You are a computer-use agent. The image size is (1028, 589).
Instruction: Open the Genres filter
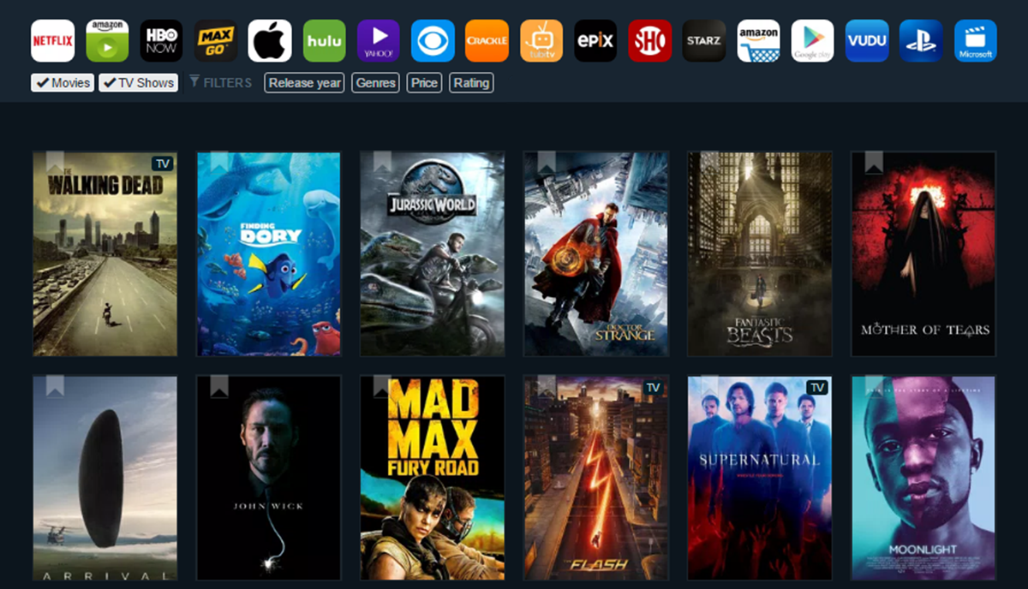375,83
